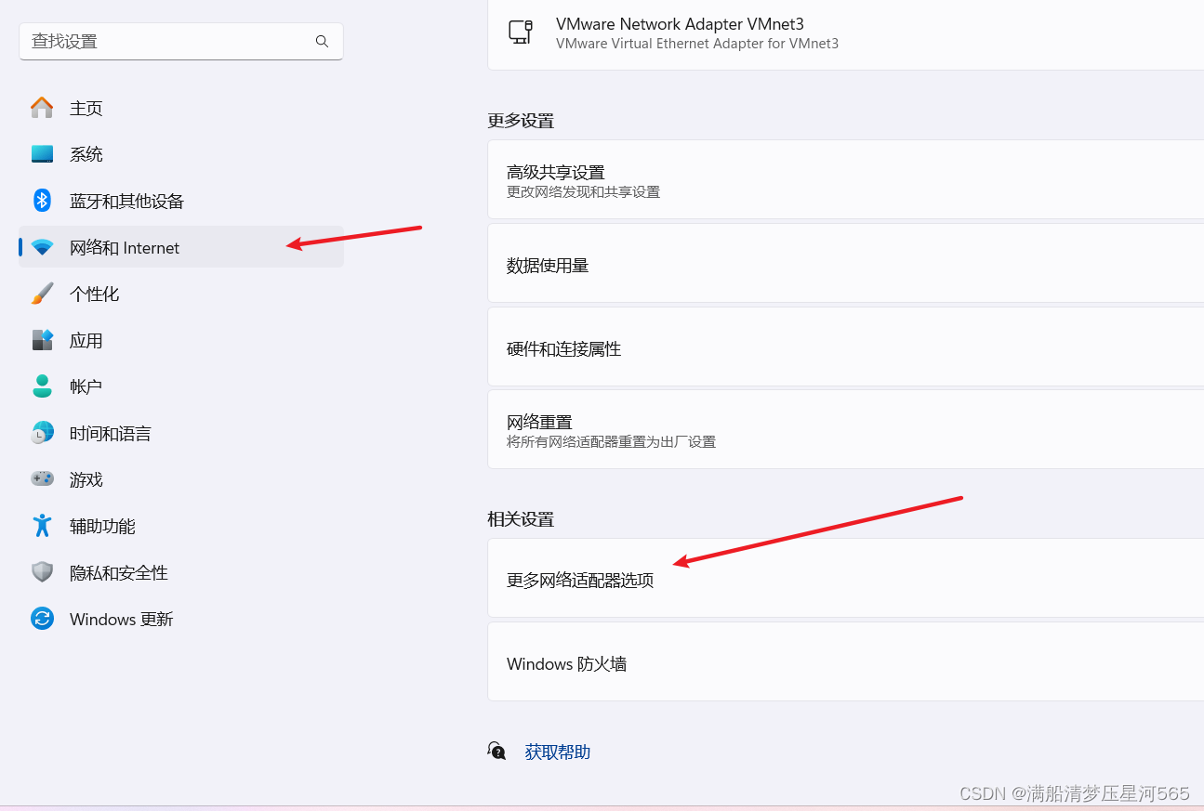Click the VMware Network Adapter monitor icon
This screenshot has width=1204, height=811.
521,32
